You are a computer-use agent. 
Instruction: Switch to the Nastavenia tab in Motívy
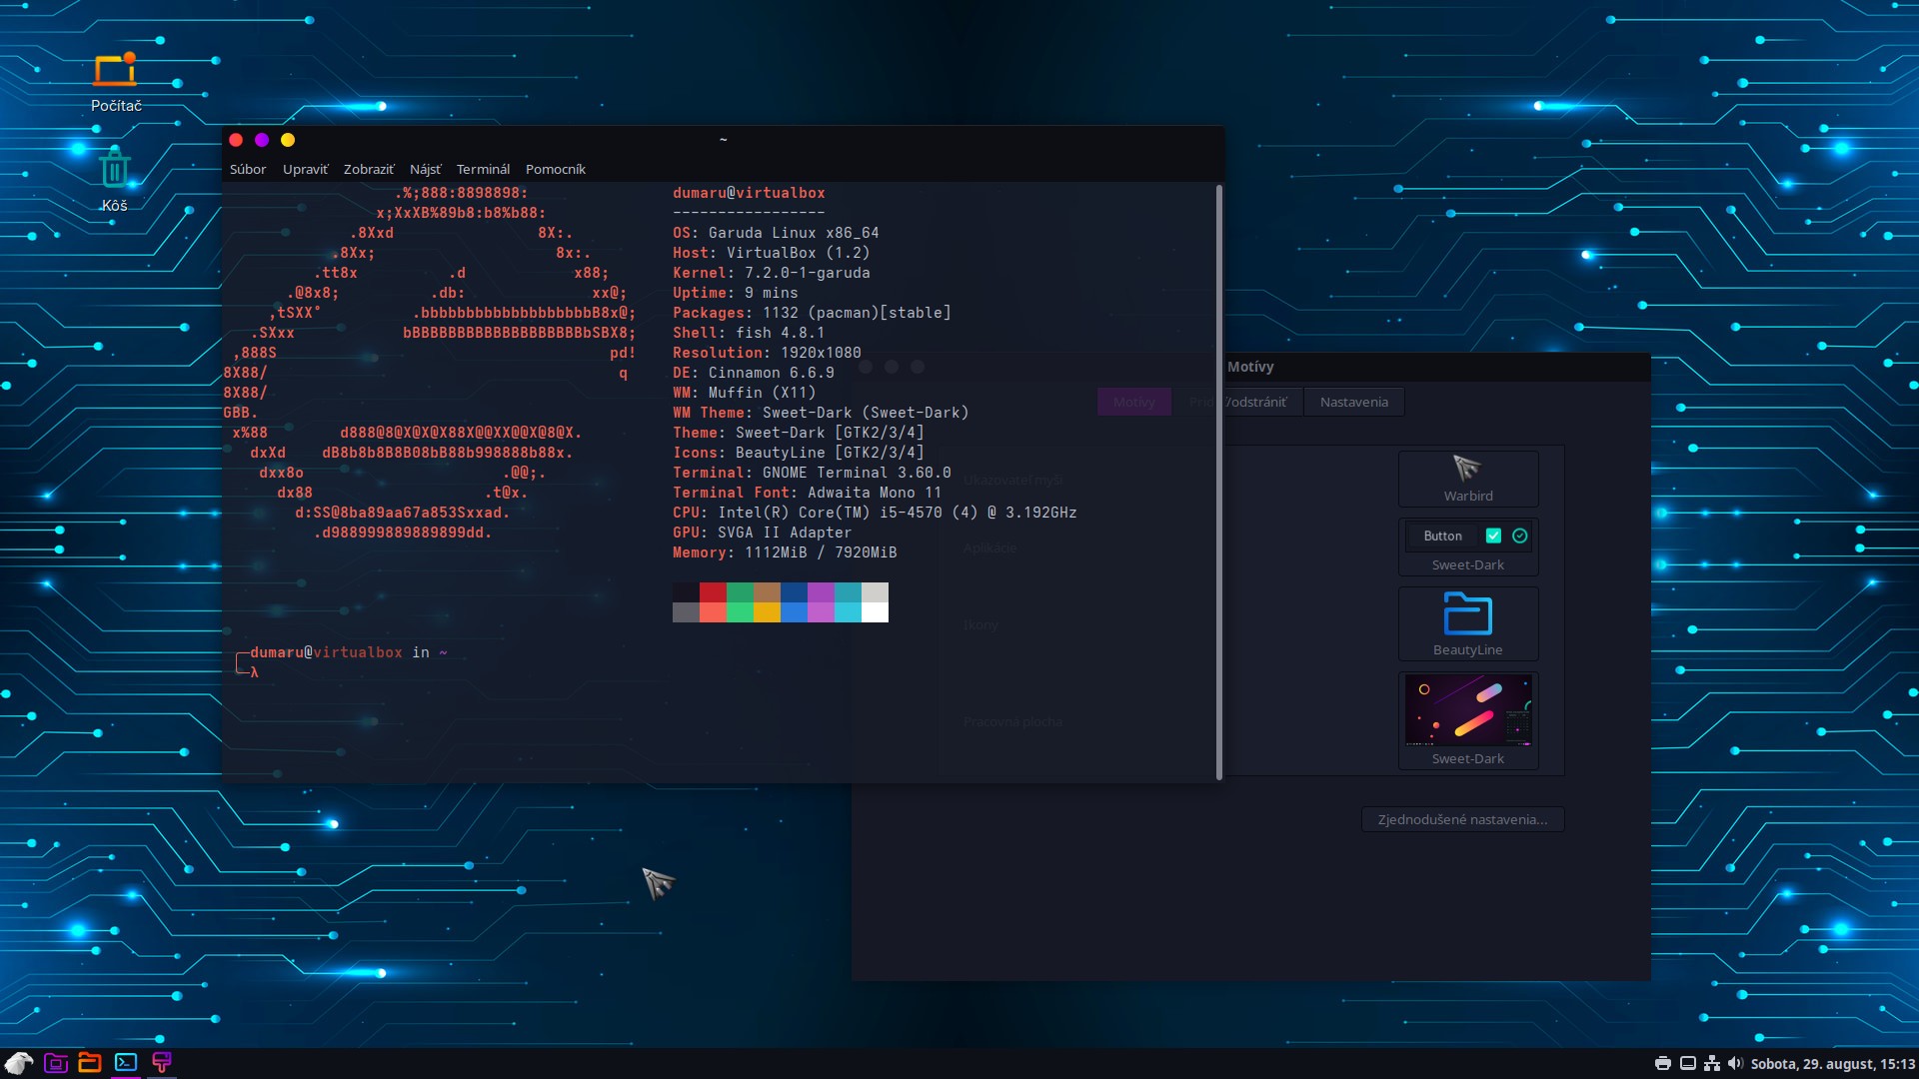point(1353,402)
